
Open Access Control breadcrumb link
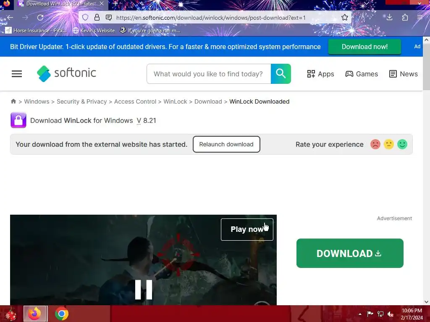(135, 101)
